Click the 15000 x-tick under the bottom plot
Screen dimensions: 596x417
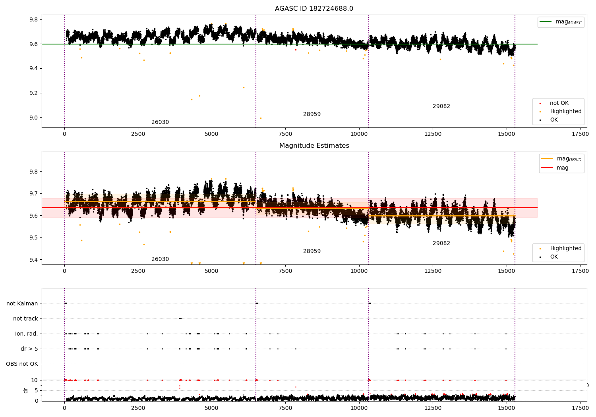507,408
